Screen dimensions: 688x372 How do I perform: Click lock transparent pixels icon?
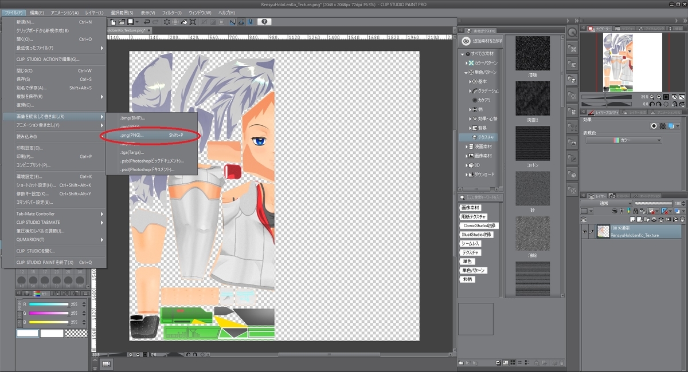pyautogui.click(x=643, y=211)
